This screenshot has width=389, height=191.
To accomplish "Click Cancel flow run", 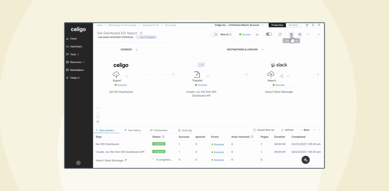I will pos(266,130).
